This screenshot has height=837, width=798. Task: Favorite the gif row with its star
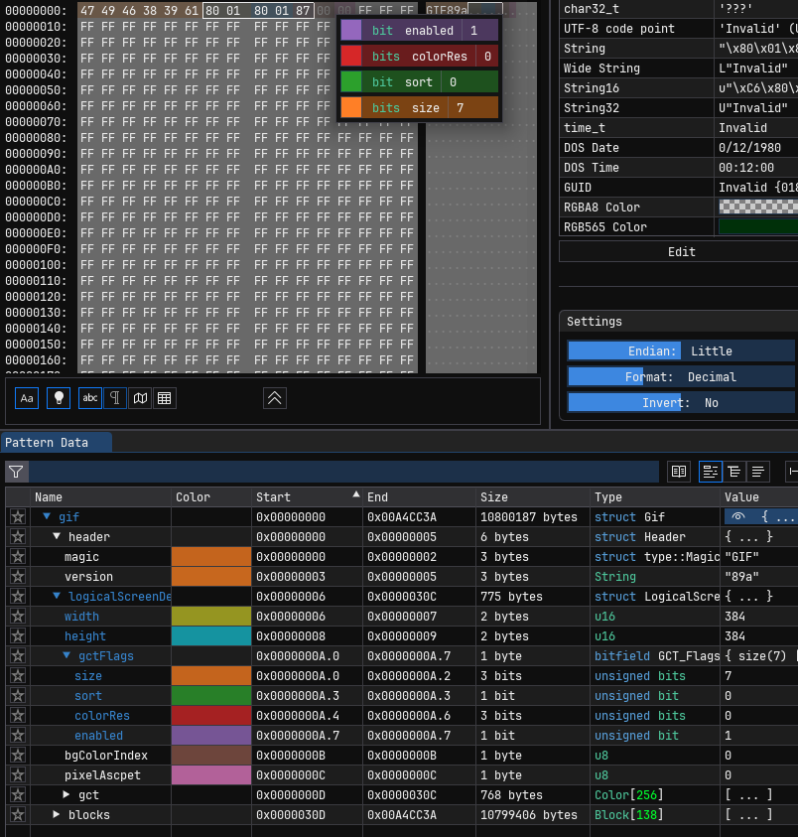18,516
